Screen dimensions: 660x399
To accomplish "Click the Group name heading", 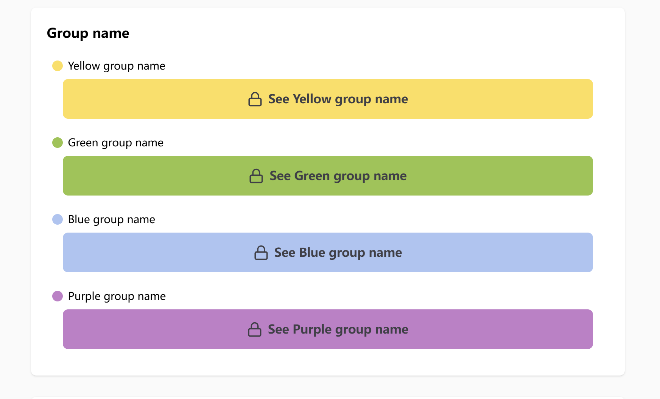I will tap(88, 33).
